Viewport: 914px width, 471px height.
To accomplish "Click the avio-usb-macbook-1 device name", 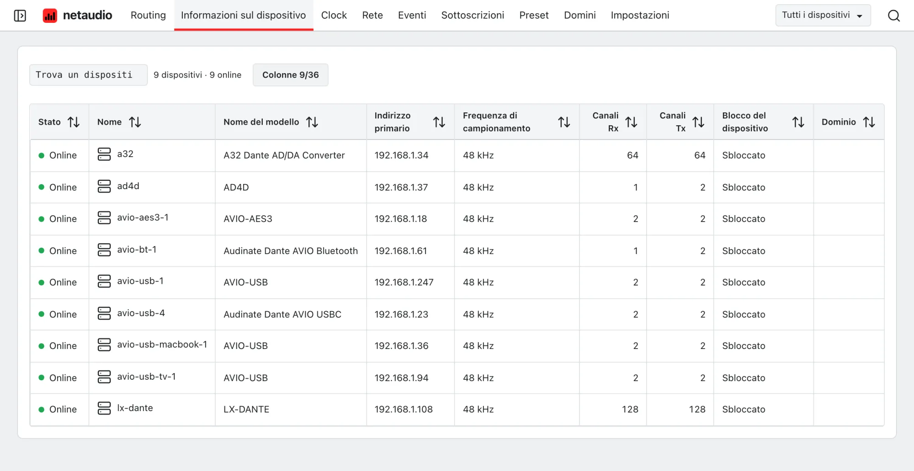I will coord(162,345).
